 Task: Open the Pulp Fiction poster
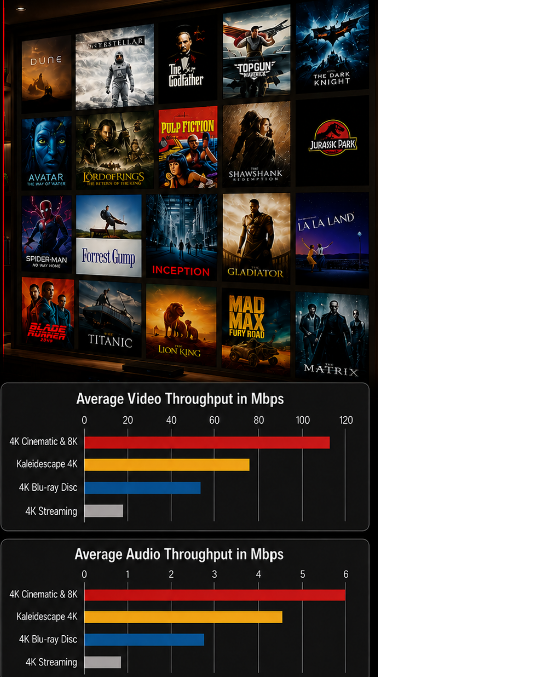pyautogui.click(x=188, y=147)
